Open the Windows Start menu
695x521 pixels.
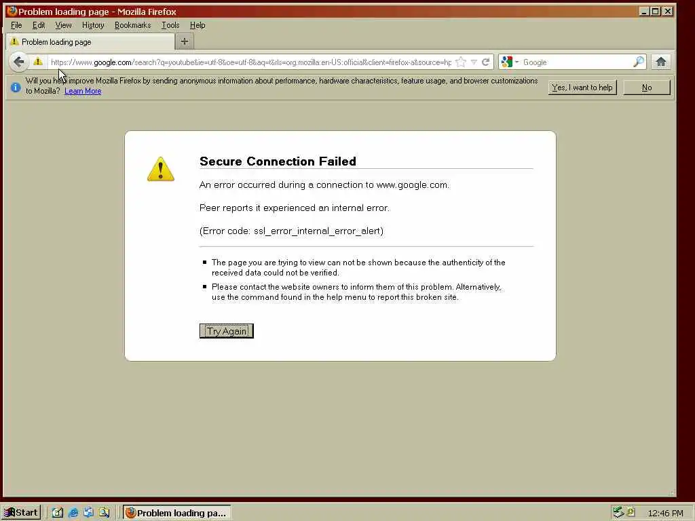21,513
